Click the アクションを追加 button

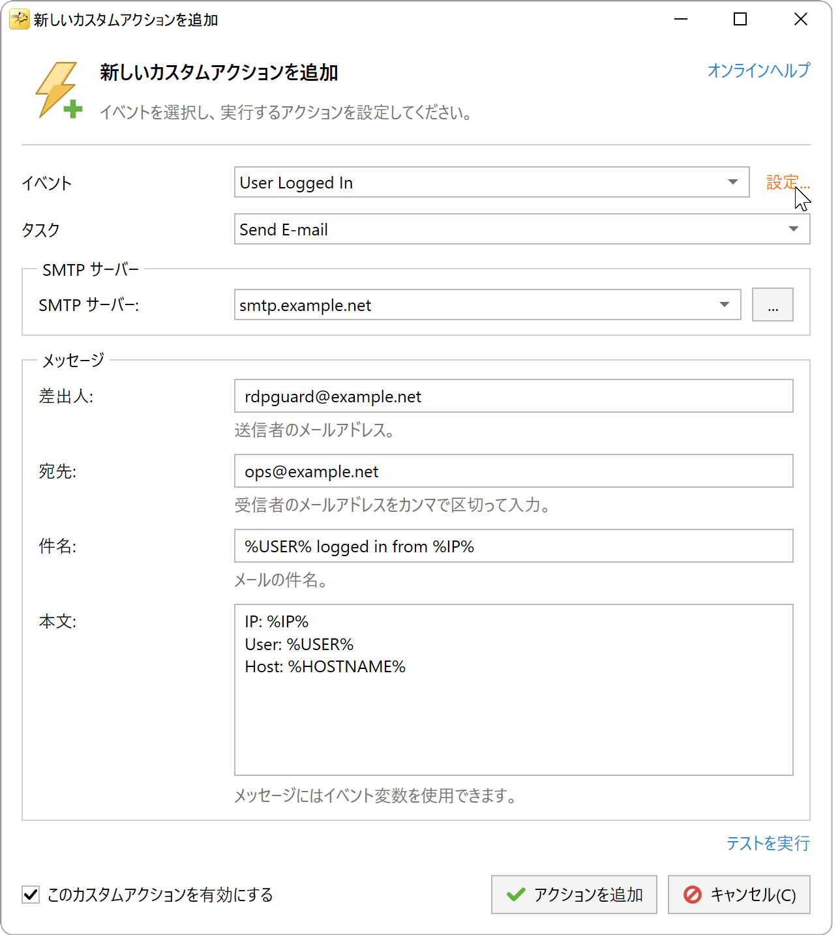click(x=574, y=895)
